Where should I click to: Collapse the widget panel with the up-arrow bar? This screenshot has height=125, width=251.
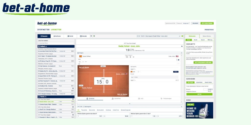130,104
